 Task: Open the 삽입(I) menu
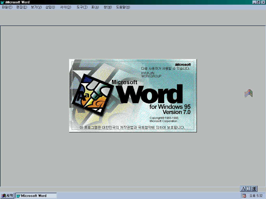[50, 7]
